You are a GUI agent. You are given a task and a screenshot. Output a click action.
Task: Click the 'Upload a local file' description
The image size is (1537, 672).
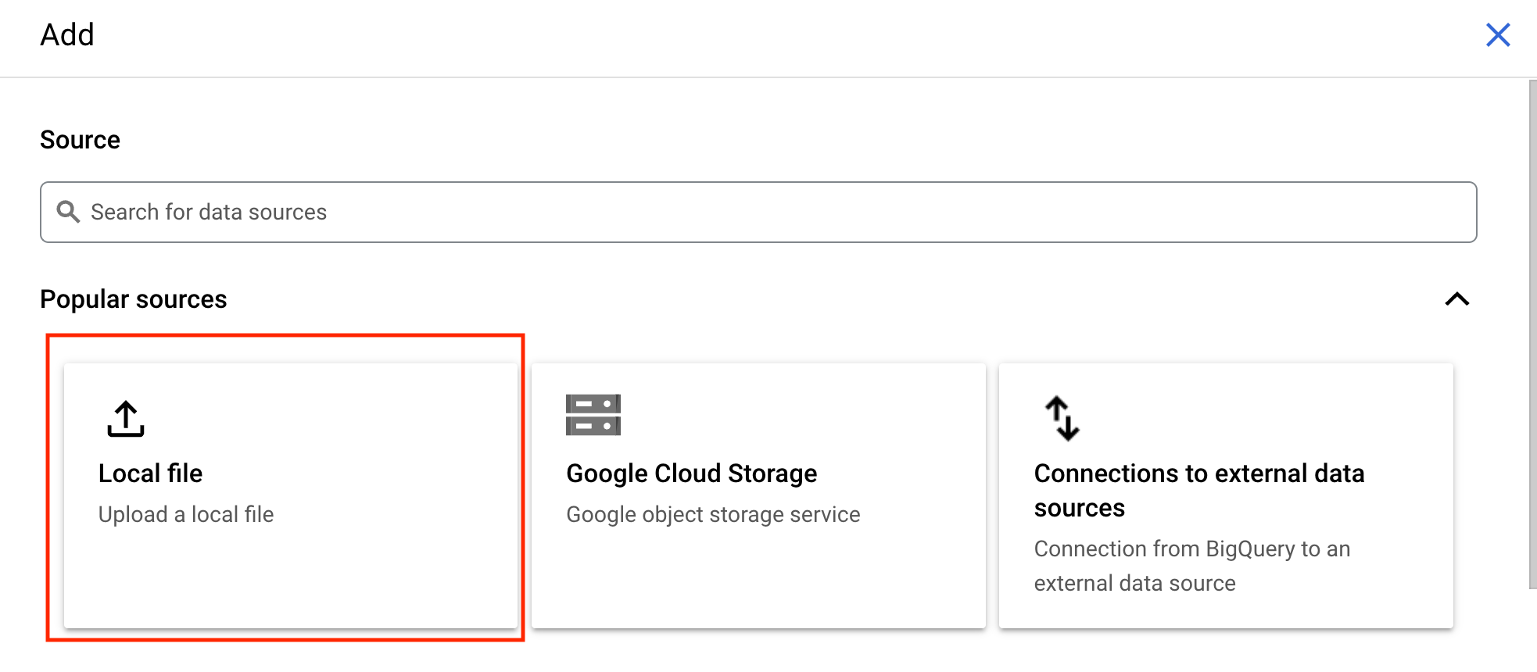[186, 514]
